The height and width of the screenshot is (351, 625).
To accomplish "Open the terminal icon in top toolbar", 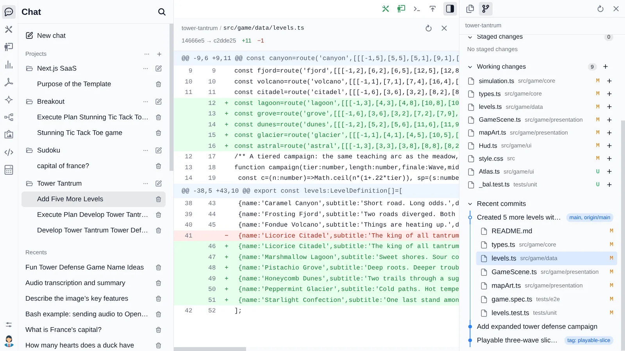I will (417, 9).
